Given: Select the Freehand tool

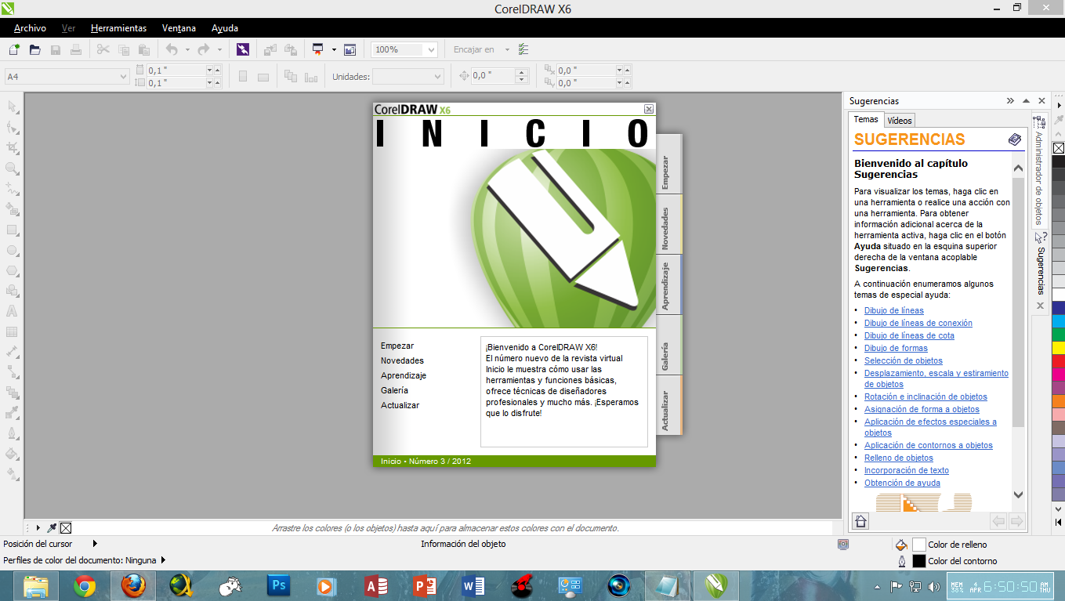Looking at the screenshot, I should (13, 189).
